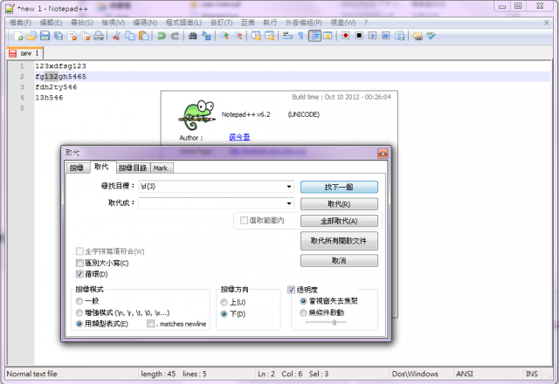559x384 pixels.
Task: Open the 巨集 macro menu
Action: point(248,23)
